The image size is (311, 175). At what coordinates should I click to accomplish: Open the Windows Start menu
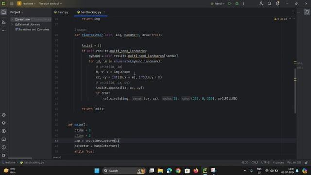tap(97, 171)
